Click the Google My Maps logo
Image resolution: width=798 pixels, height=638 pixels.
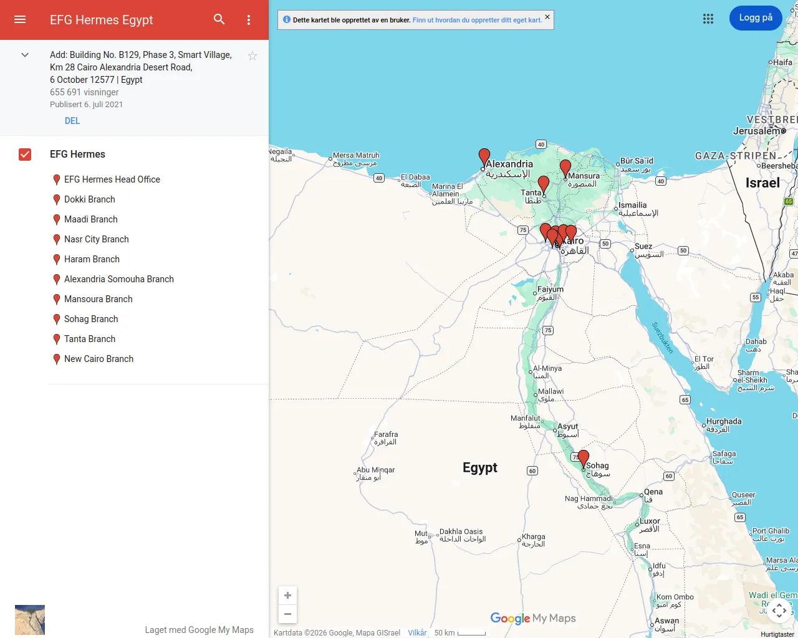[533, 618]
